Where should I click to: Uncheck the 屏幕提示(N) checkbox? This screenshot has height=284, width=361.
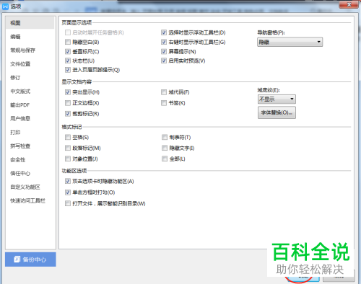click(164, 51)
